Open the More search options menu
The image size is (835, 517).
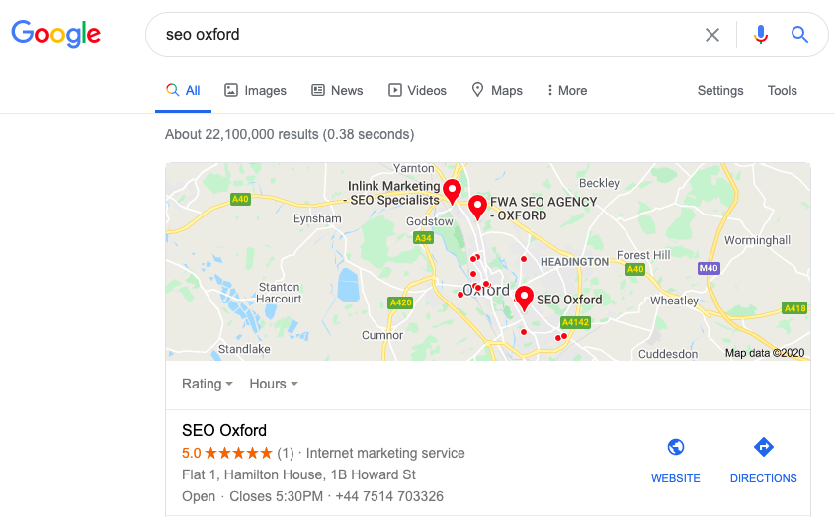pyautogui.click(x=567, y=90)
